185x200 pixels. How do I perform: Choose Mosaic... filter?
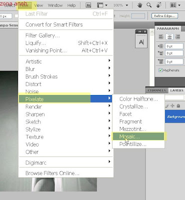coord(138,136)
